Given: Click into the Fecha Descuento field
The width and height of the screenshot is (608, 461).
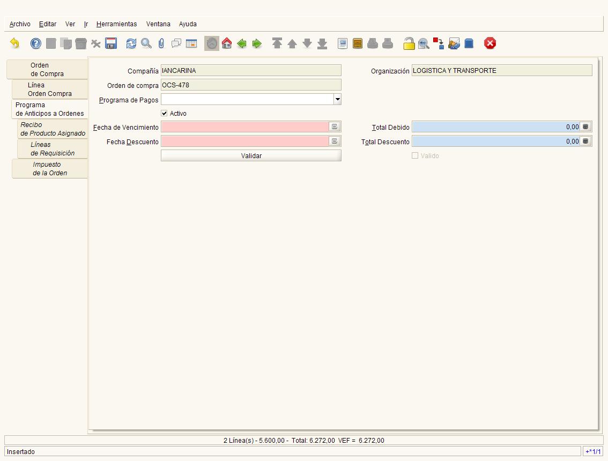Looking at the screenshot, I should point(245,141).
